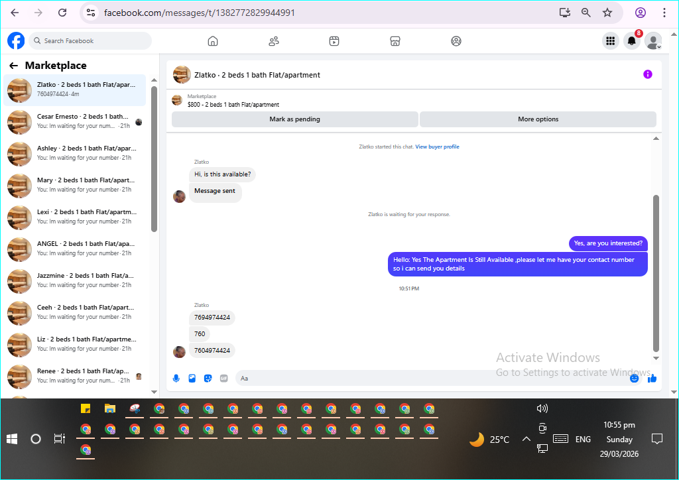Click the message bubble 760

pos(200,333)
